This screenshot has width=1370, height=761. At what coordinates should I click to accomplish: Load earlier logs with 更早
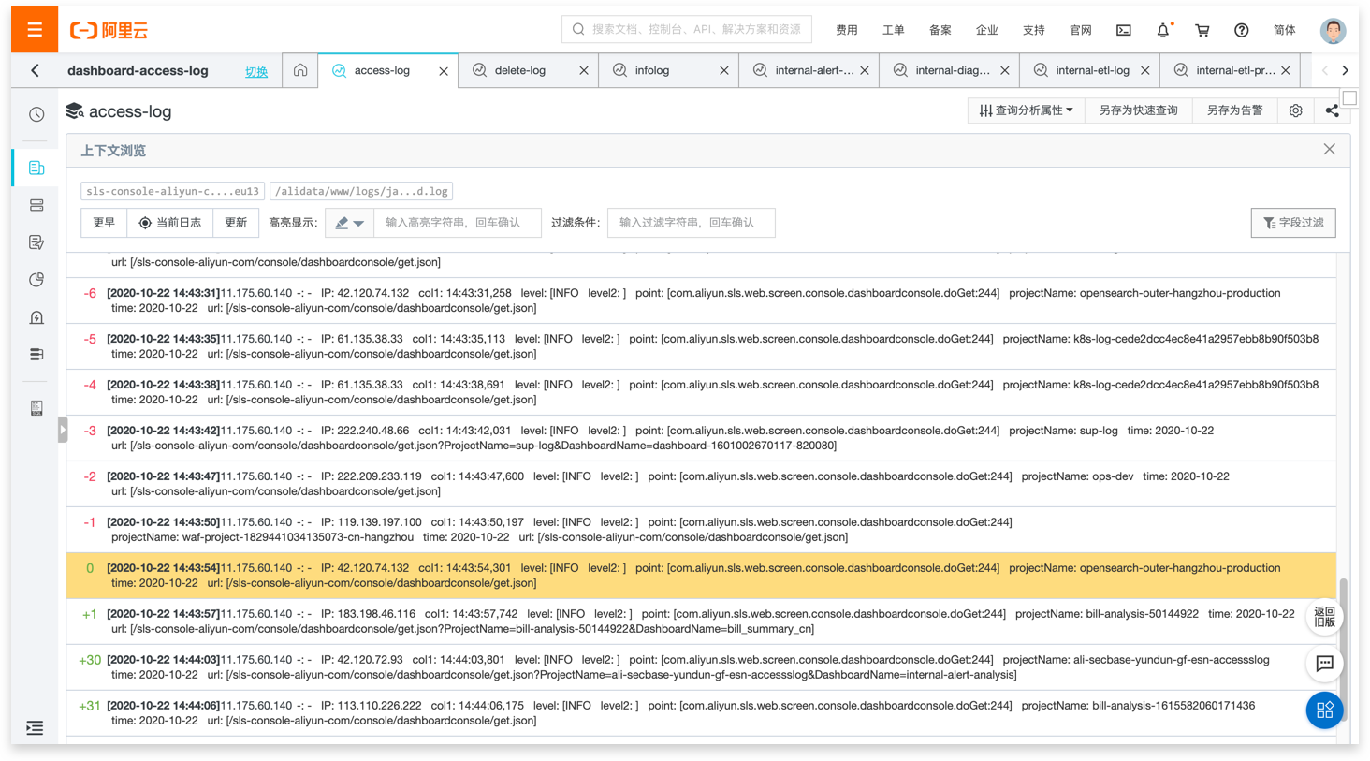pyautogui.click(x=104, y=223)
